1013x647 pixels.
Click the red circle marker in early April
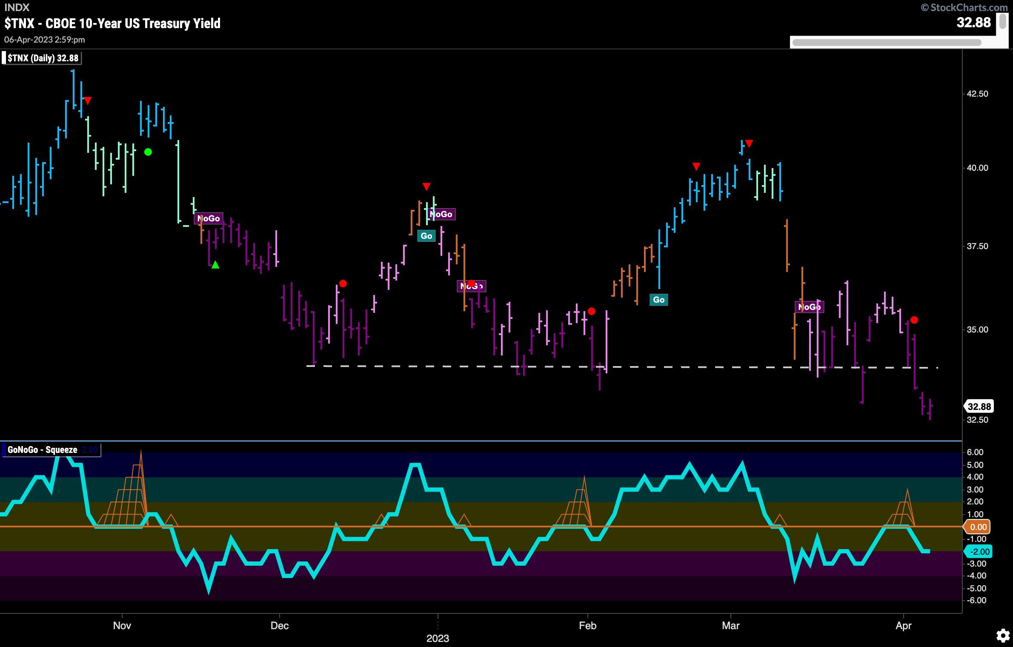click(914, 320)
